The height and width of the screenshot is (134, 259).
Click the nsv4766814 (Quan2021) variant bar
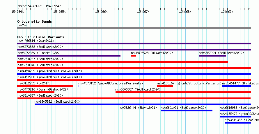(x=134, y=44)
